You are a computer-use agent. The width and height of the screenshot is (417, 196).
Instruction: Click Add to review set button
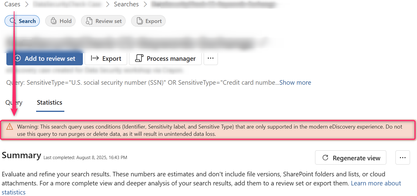[45, 59]
